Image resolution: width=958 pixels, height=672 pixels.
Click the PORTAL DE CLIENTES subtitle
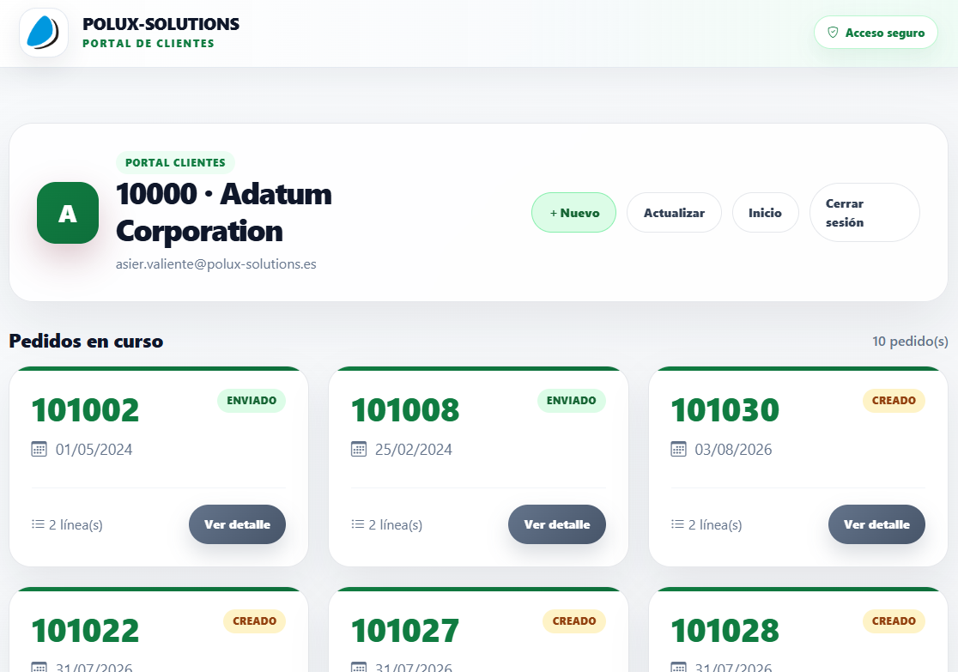point(149,44)
